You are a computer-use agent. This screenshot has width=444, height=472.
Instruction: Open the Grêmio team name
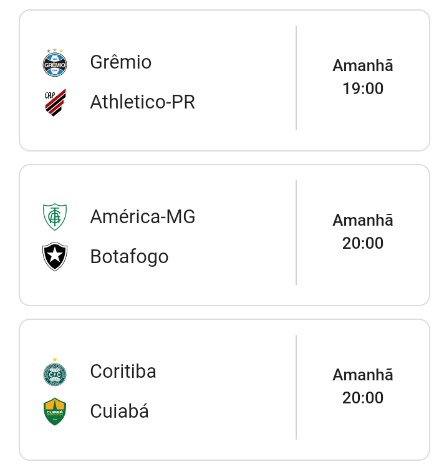(x=121, y=62)
